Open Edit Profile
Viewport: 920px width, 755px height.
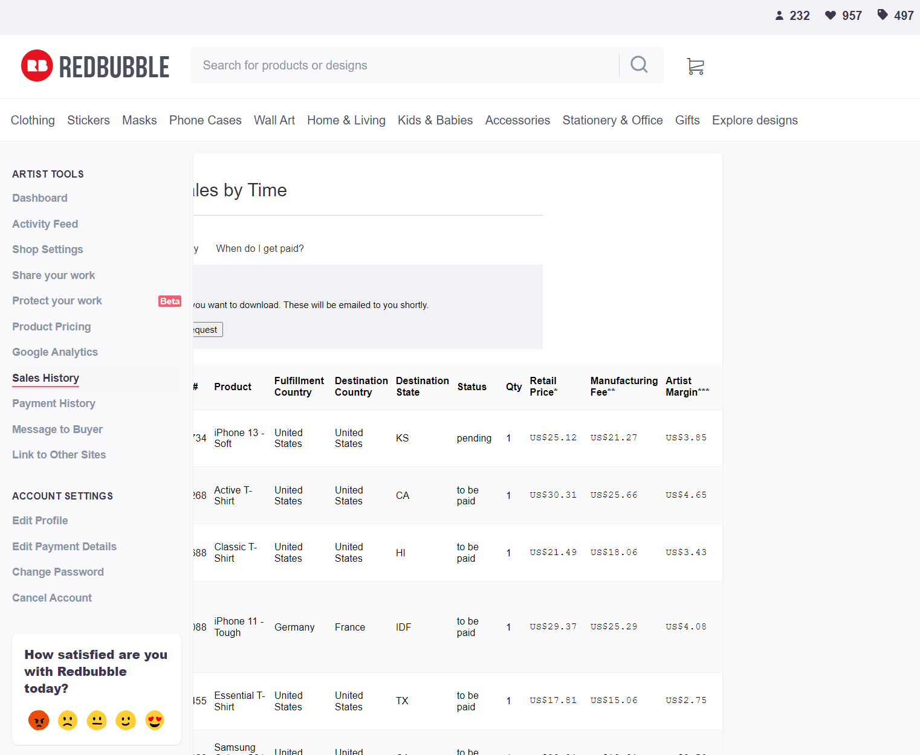[40, 521]
